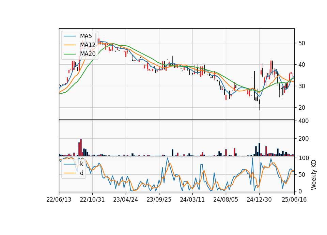Click the 23/04/24 date tick label

coord(126,200)
